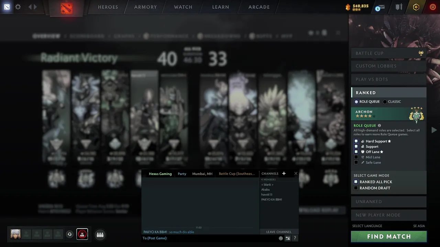Screen dimensions: 440x247
Task: Open the Learn menu
Action: (x=221, y=7)
